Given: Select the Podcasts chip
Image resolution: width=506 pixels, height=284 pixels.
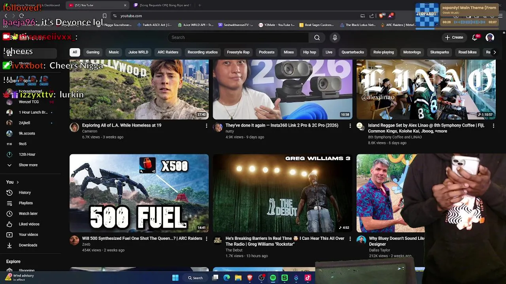Looking at the screenshot, I should (x=266, y=52).
